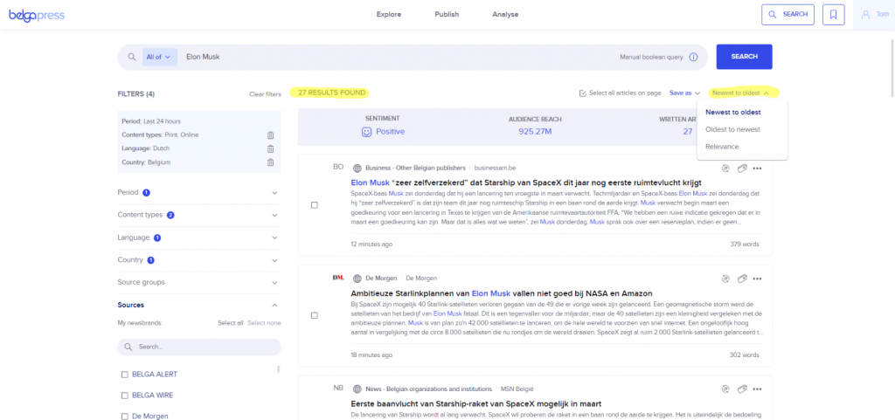895x420 pixels.
Task: Open three-dots menu on De Morgen article
Action: (x=758, y=279)
